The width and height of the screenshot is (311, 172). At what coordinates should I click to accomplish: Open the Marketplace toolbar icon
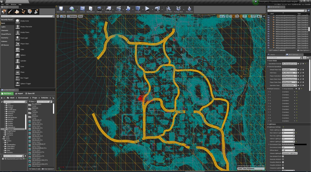coord(91,10)
